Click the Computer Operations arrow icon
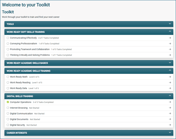176x139 pixels. click(x=170, y=102)
